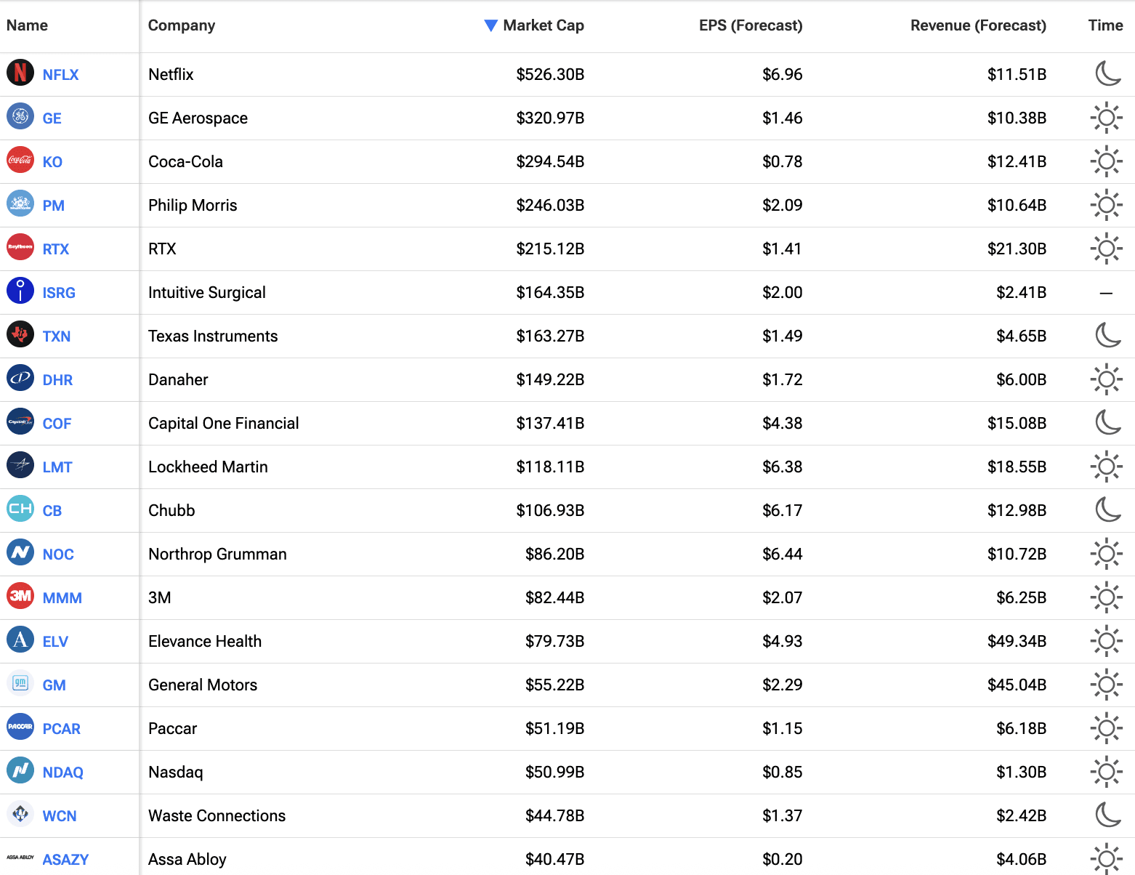
Task: Sort by EPS (Forecast) column header
Action: pos(750,25)
